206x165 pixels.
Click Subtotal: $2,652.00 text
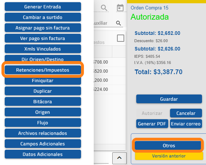point(157,33)
